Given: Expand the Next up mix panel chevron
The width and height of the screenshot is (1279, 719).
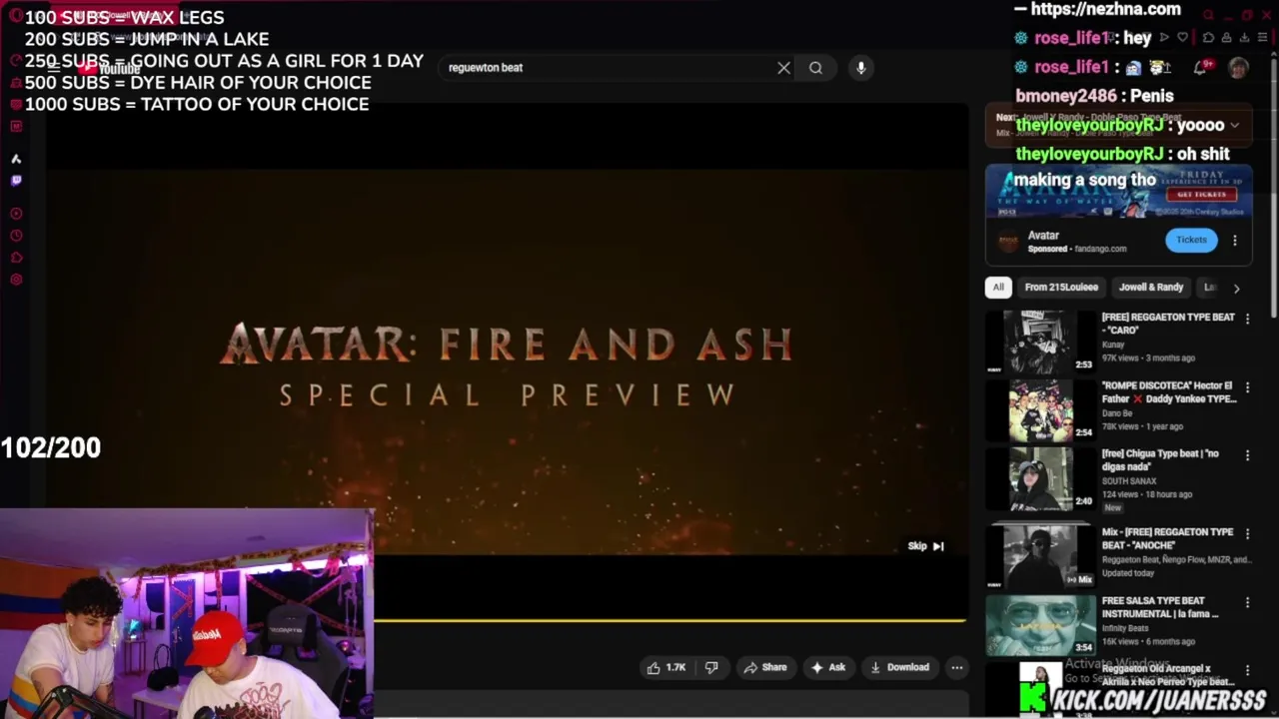Looking at the screenshot, I should 1235,126.
